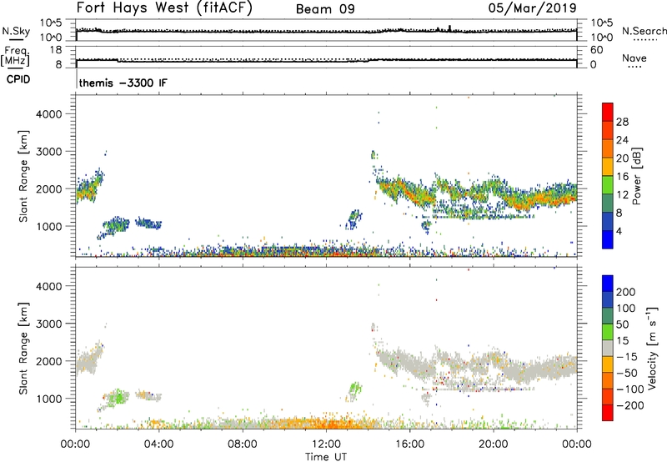
Task: Pick the light green segment of the Power colorbar
Action: click(x=608, y=184)
